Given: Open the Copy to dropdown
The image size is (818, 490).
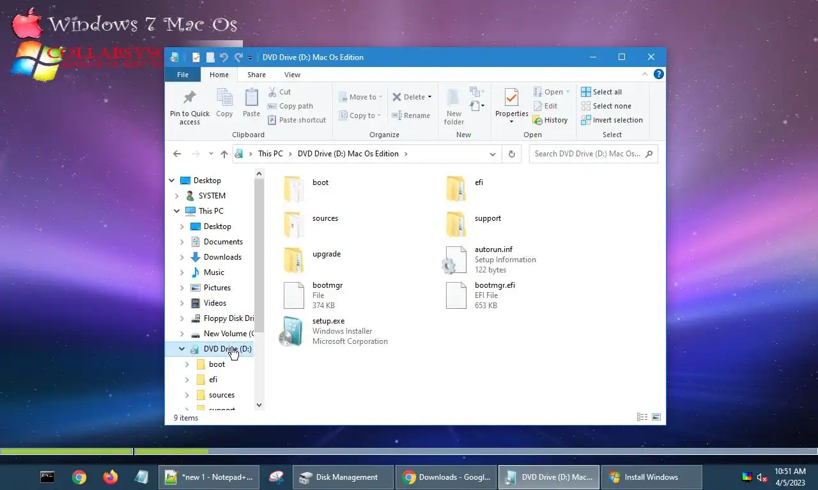Looking at the screenshot, I should pyautogui.click(x=360, y=115).
